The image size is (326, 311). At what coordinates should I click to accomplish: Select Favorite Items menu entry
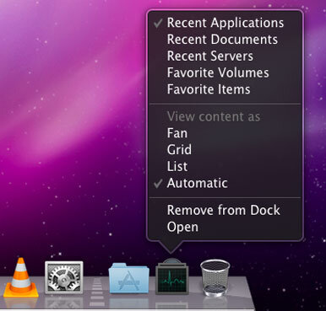(x=225, y=89)
